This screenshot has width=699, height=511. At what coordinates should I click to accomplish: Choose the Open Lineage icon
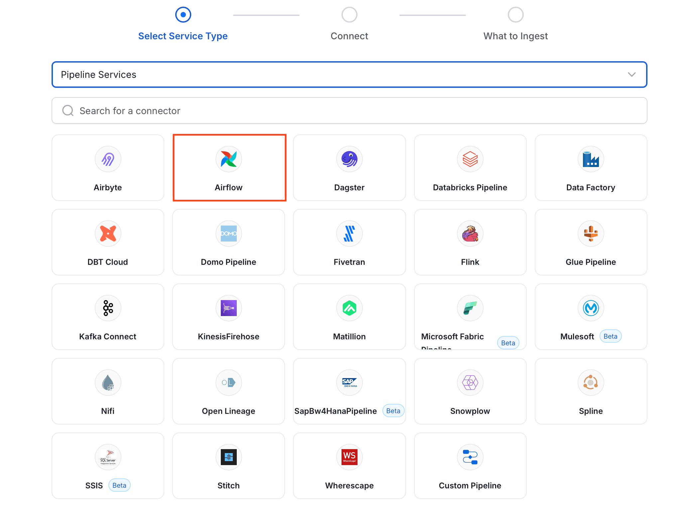click(x=229, y=383)
